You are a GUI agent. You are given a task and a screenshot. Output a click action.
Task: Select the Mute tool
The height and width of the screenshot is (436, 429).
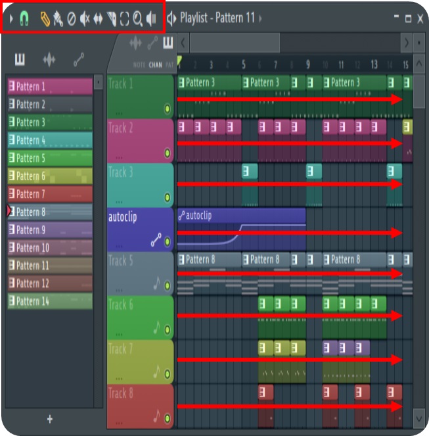[85, 19]
